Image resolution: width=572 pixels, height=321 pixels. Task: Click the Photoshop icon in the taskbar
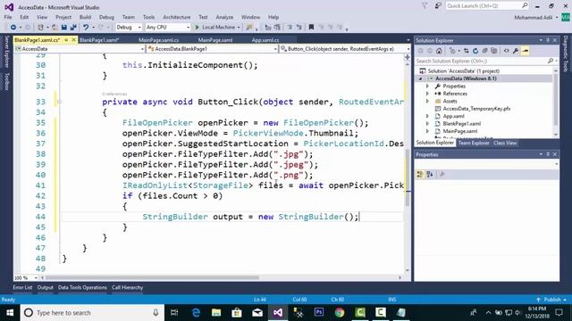(319, 313)
